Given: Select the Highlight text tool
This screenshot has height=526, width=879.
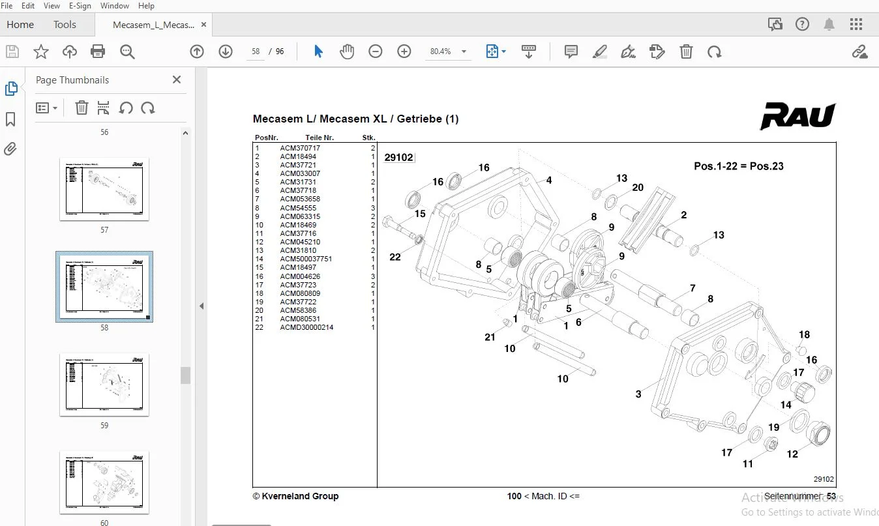Looking at the screenshot, I should pyautogui.click(x=600, y=51).
